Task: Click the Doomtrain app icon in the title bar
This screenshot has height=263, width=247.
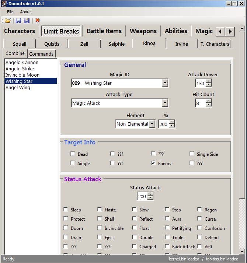Action: [4, 4]
